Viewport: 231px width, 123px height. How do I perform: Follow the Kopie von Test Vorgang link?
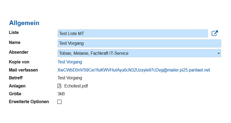70,62
